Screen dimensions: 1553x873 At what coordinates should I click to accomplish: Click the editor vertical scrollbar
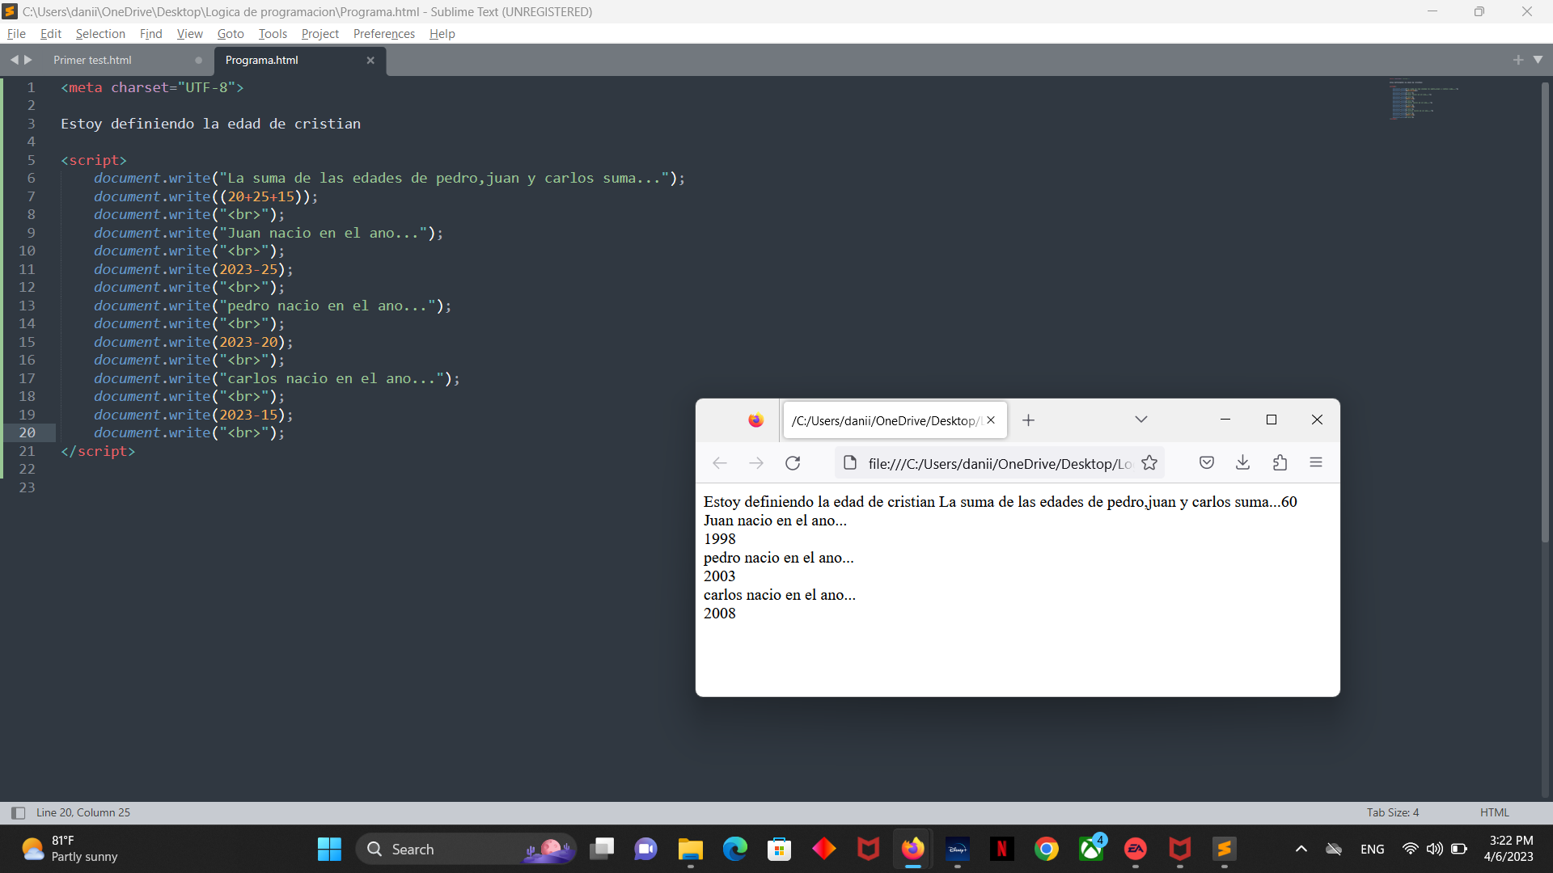tap(1545, 311)
